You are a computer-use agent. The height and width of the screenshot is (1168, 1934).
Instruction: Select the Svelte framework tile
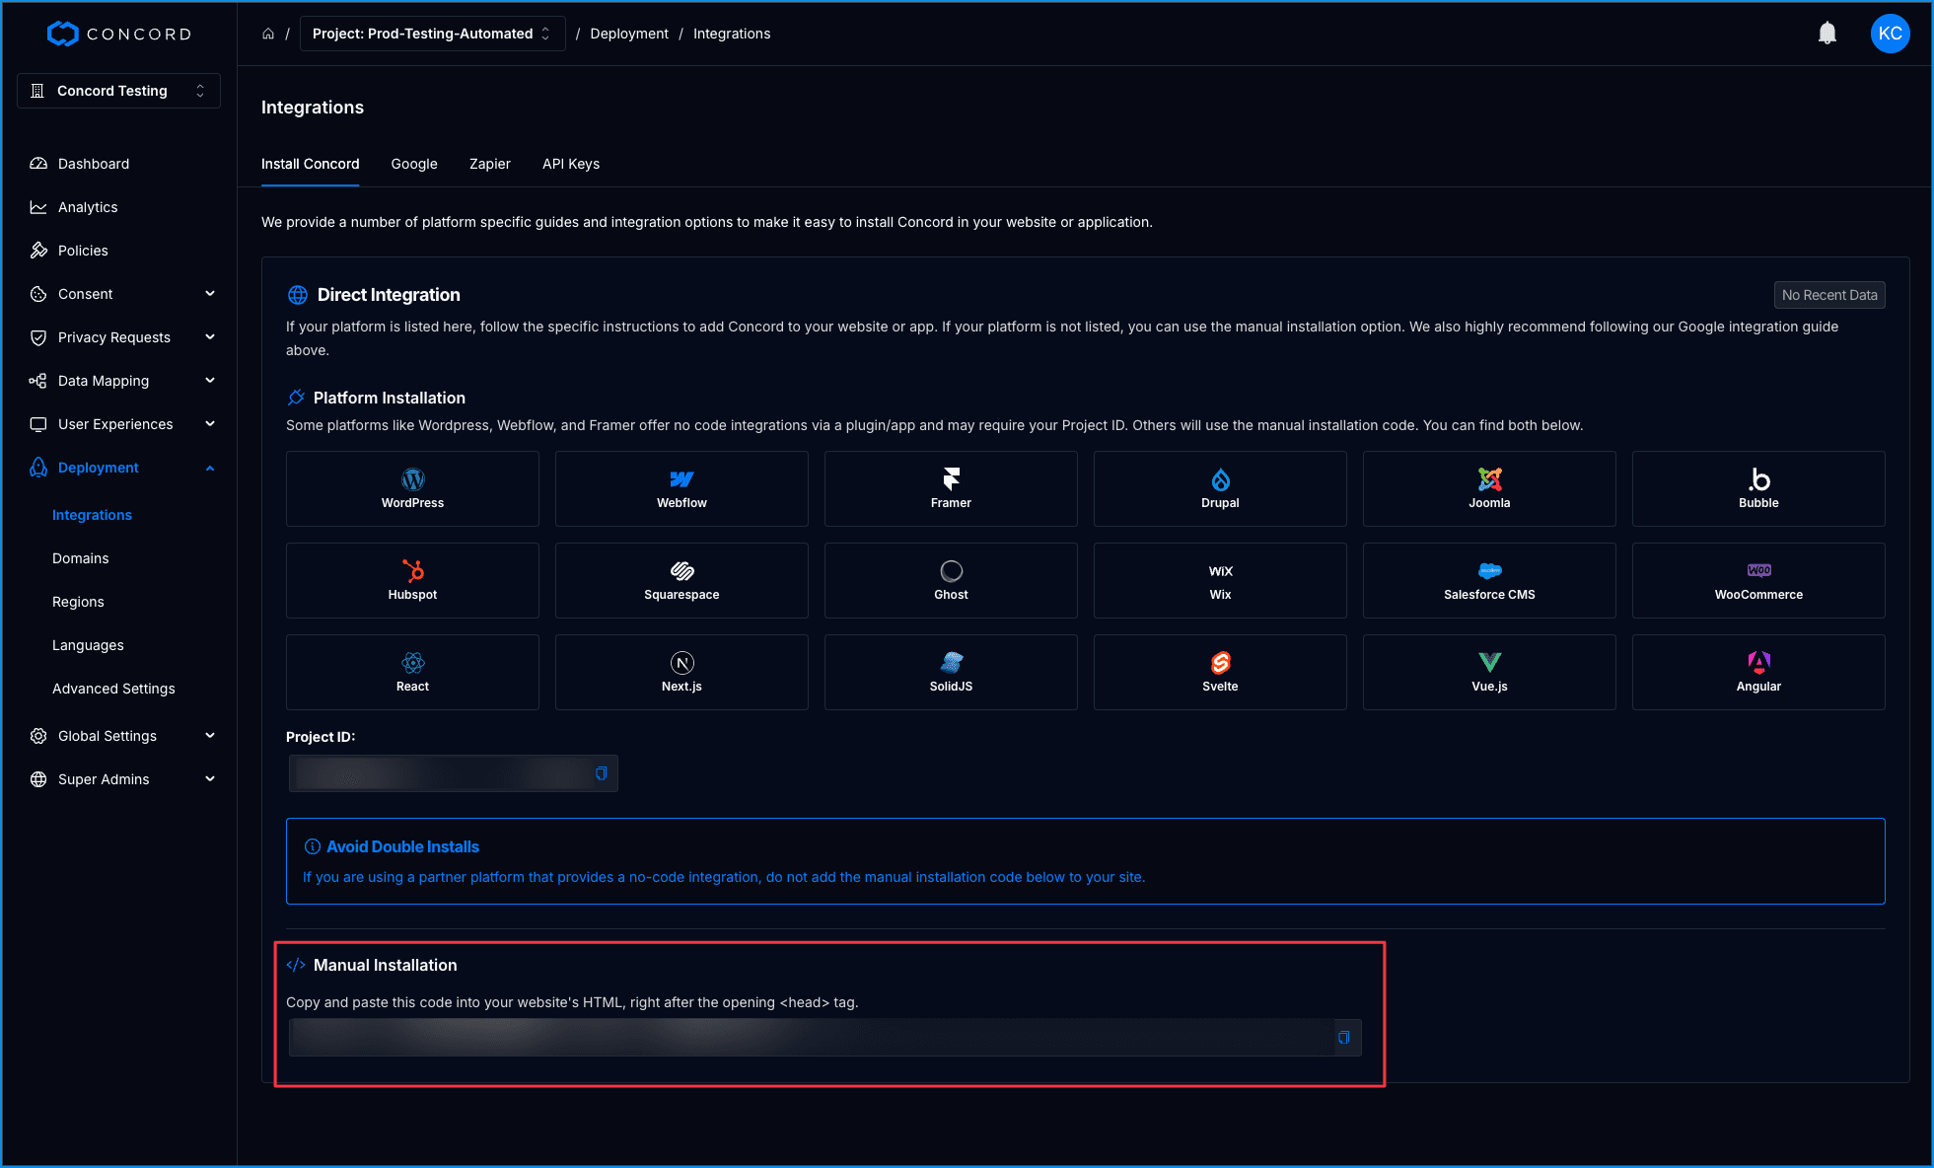[x=1220, y=672]
